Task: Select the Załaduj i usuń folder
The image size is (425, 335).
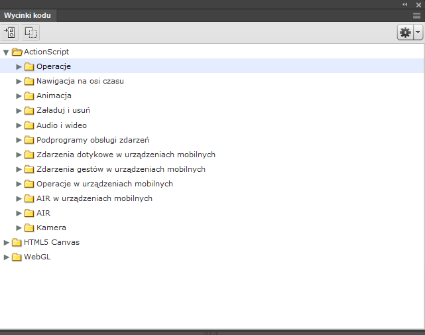Action: click(x=63, y=110)
